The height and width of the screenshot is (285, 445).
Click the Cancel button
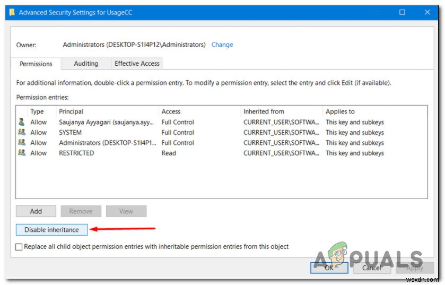tap(371, 267)
